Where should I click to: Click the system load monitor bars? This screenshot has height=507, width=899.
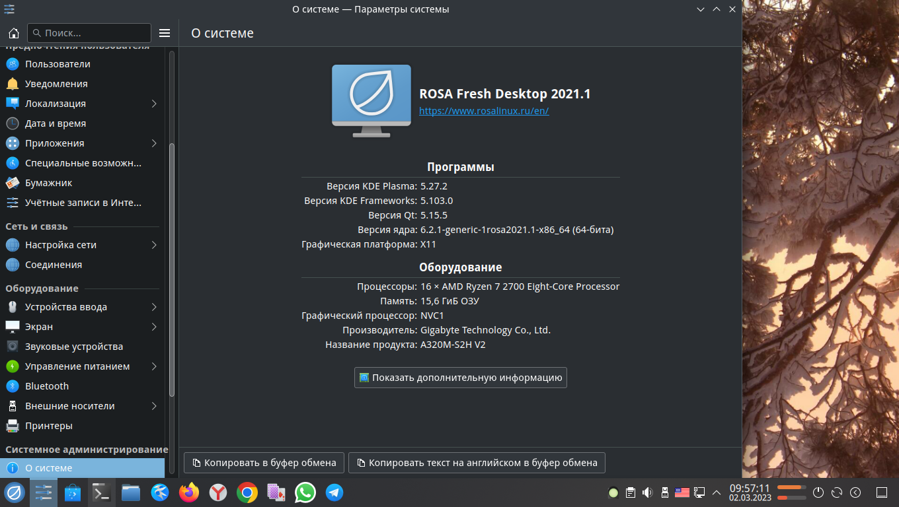[x=791, y=492]
